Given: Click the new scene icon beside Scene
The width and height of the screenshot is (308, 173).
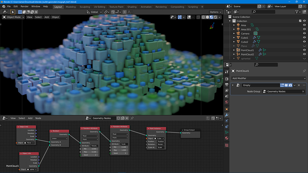Looking at the screenshot, I should 259,7.
